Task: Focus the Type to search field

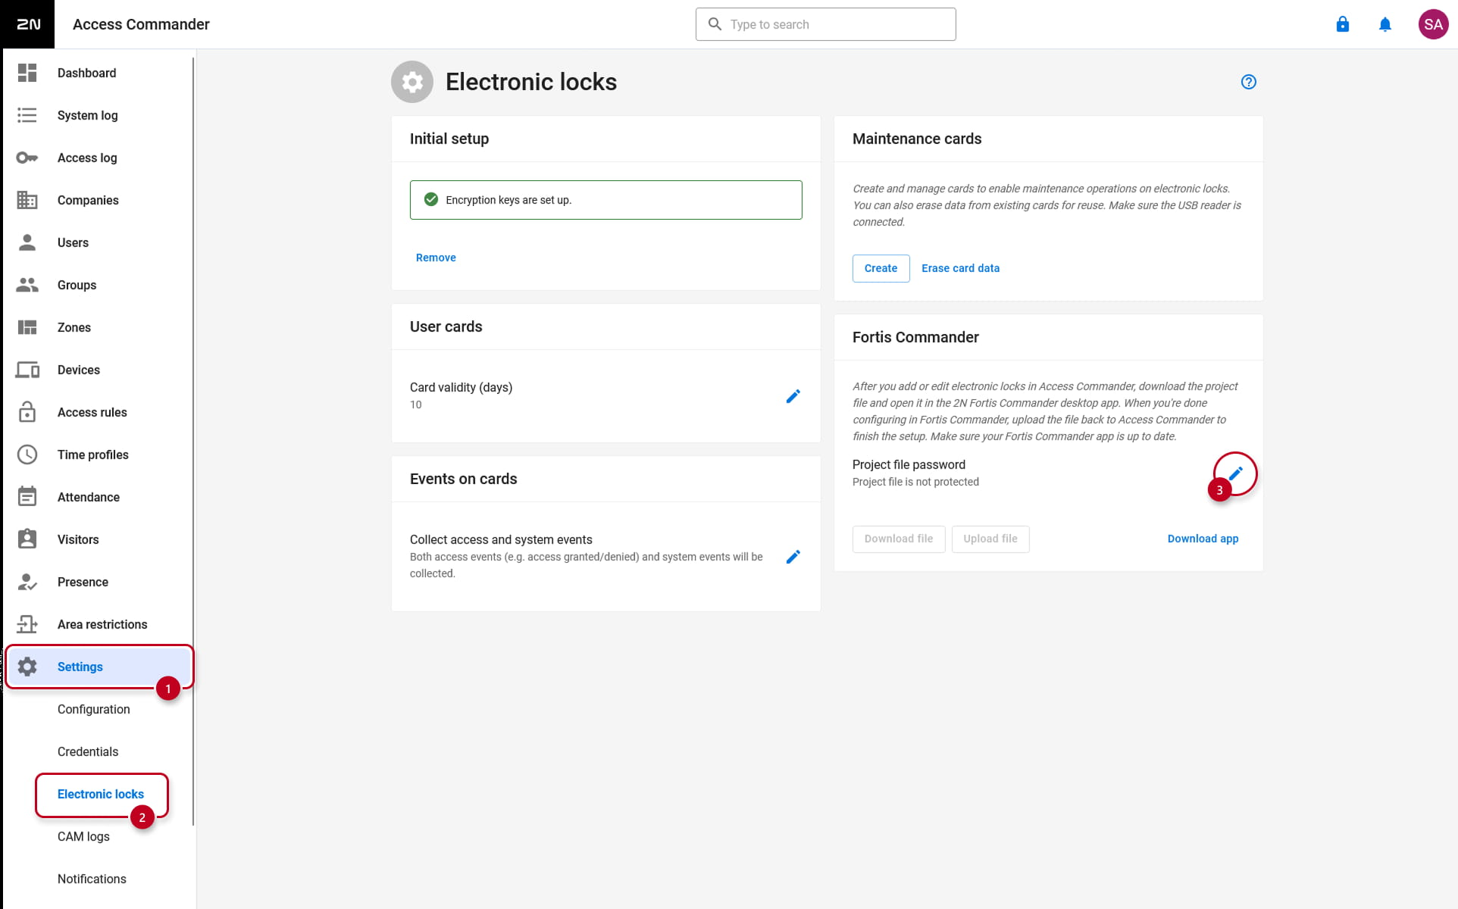Action: 825,24
